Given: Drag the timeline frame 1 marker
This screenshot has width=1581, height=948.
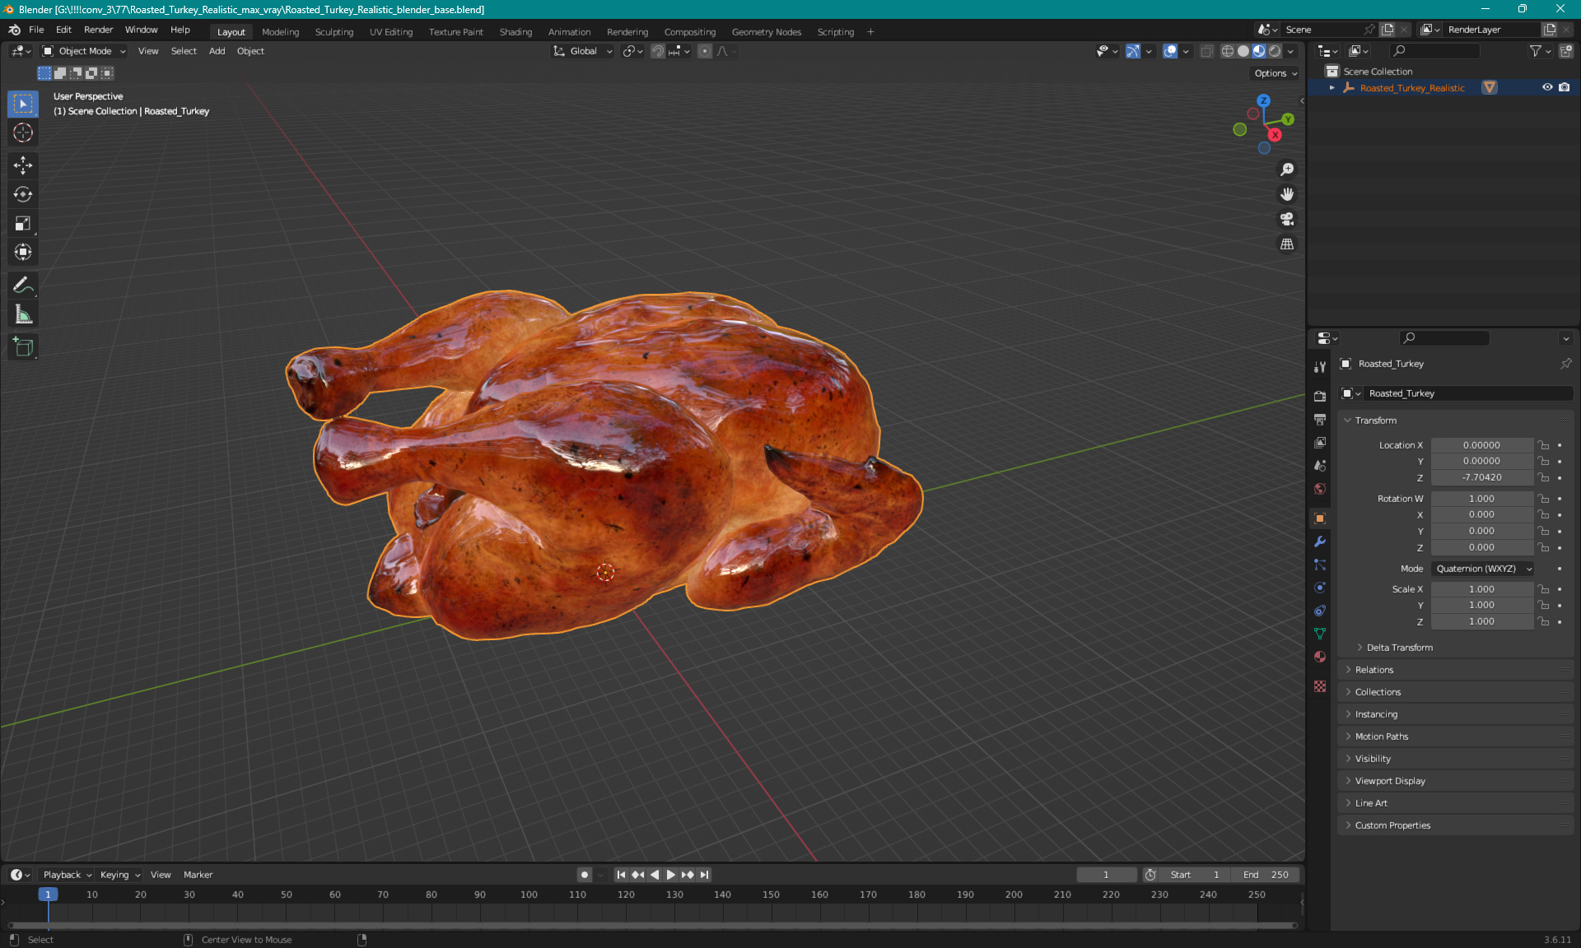Looking at the screenshot, I should tap(46, 894).
